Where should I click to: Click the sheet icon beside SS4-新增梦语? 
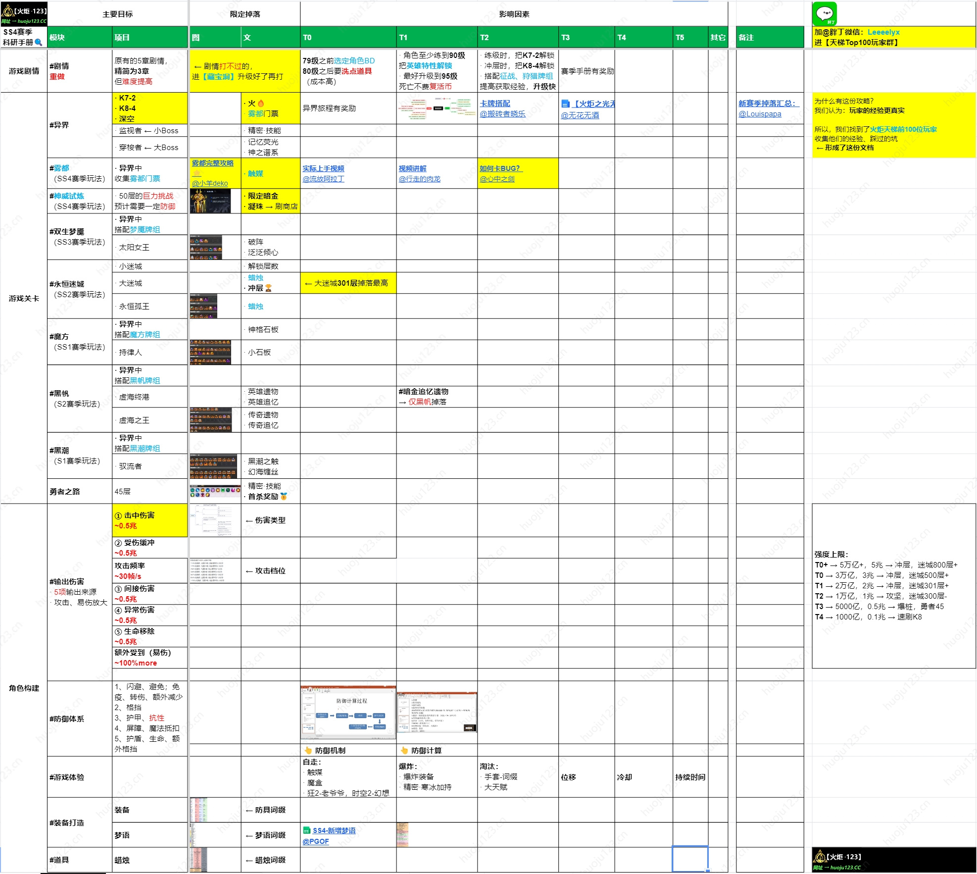coord(307,830)
